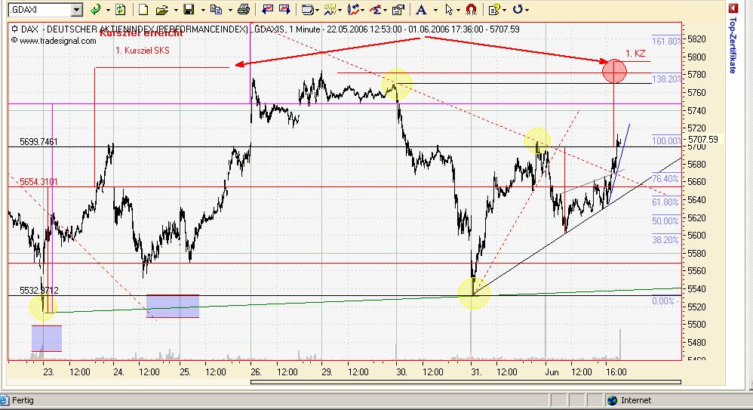Click the chart window layout icon

(x=308, y=9)
